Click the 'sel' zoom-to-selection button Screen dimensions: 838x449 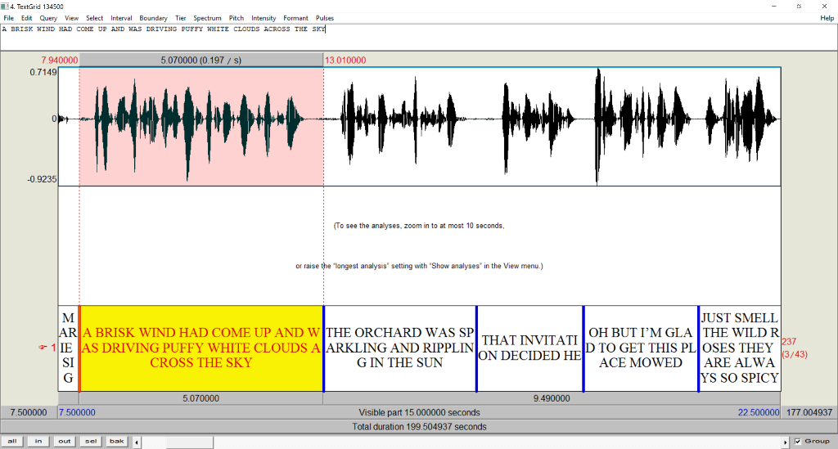point(91,442)
